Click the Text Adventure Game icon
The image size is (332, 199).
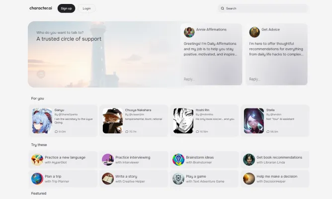(178, 179)
